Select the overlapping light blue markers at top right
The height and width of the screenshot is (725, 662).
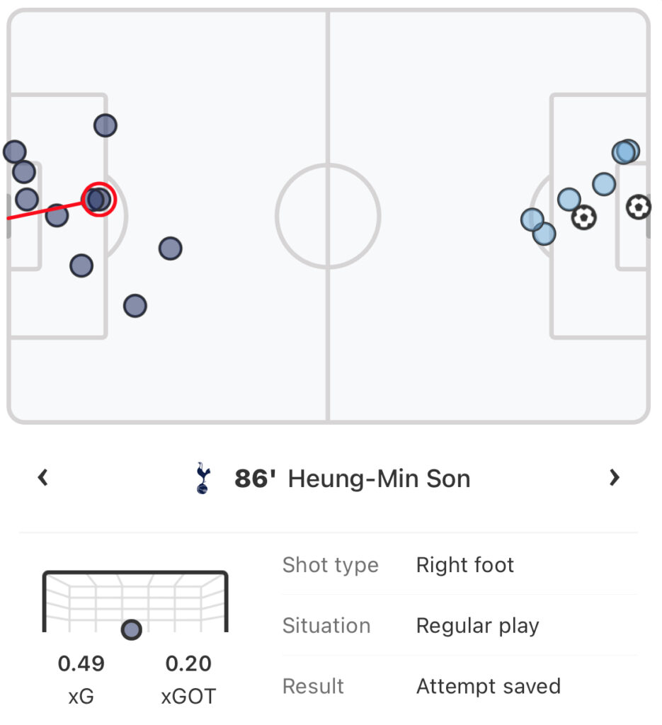click(625, 152)
